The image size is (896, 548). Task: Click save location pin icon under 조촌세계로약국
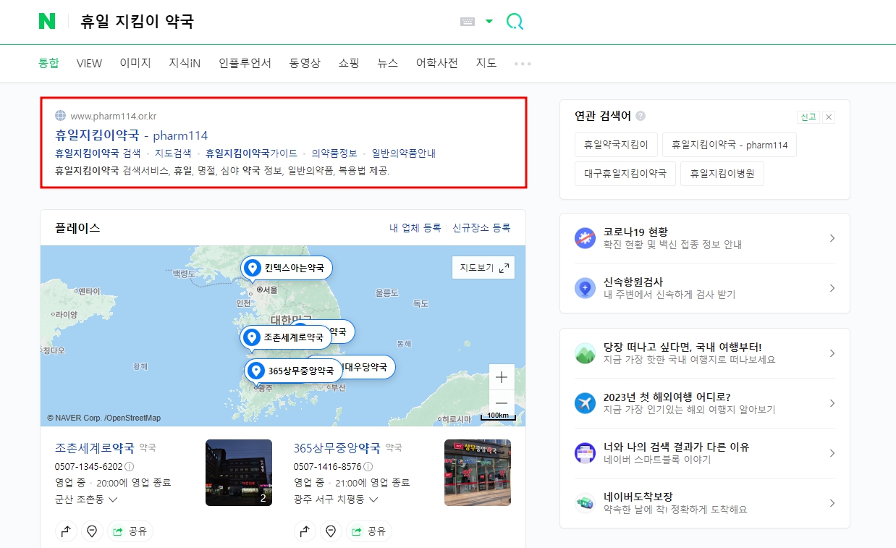(x=92, y=531)
